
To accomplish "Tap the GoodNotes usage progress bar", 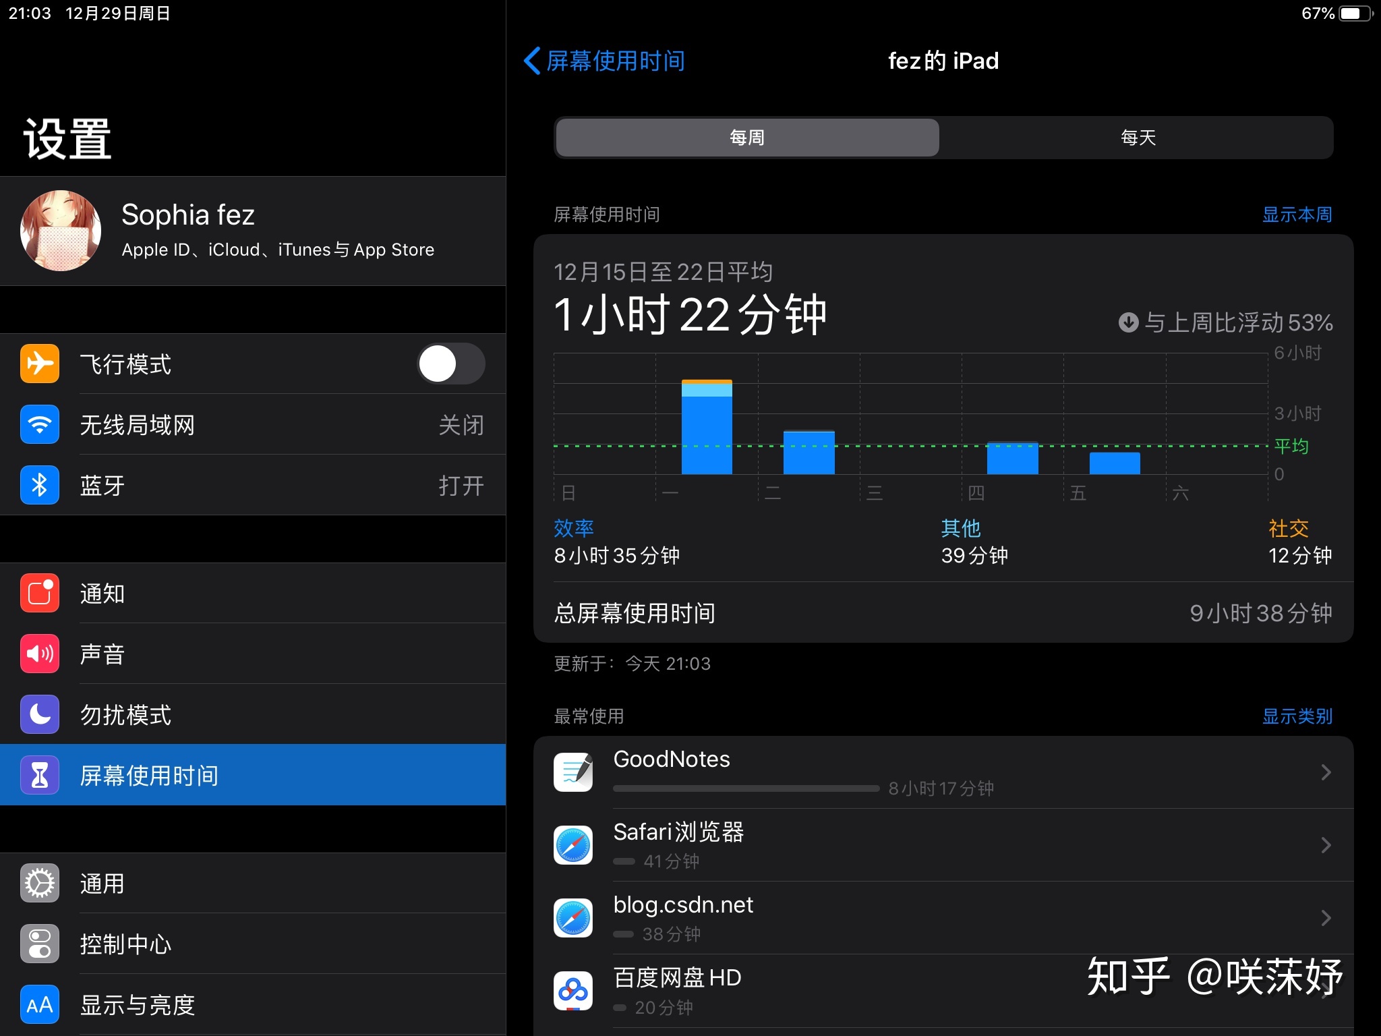I will tap(746, 788).
